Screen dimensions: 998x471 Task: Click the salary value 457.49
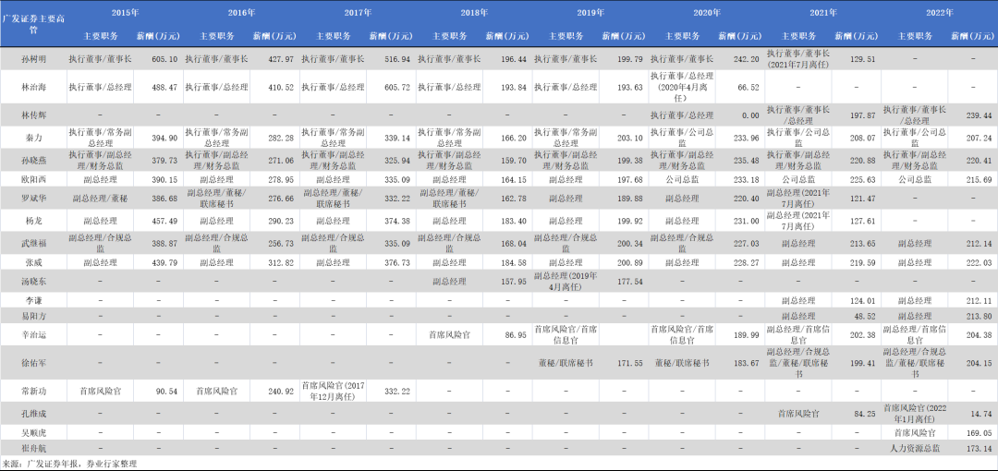[164, 221]
